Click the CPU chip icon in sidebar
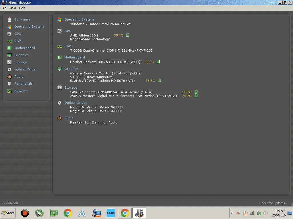Screen dimensions: 293x219 tap(9, 34)
